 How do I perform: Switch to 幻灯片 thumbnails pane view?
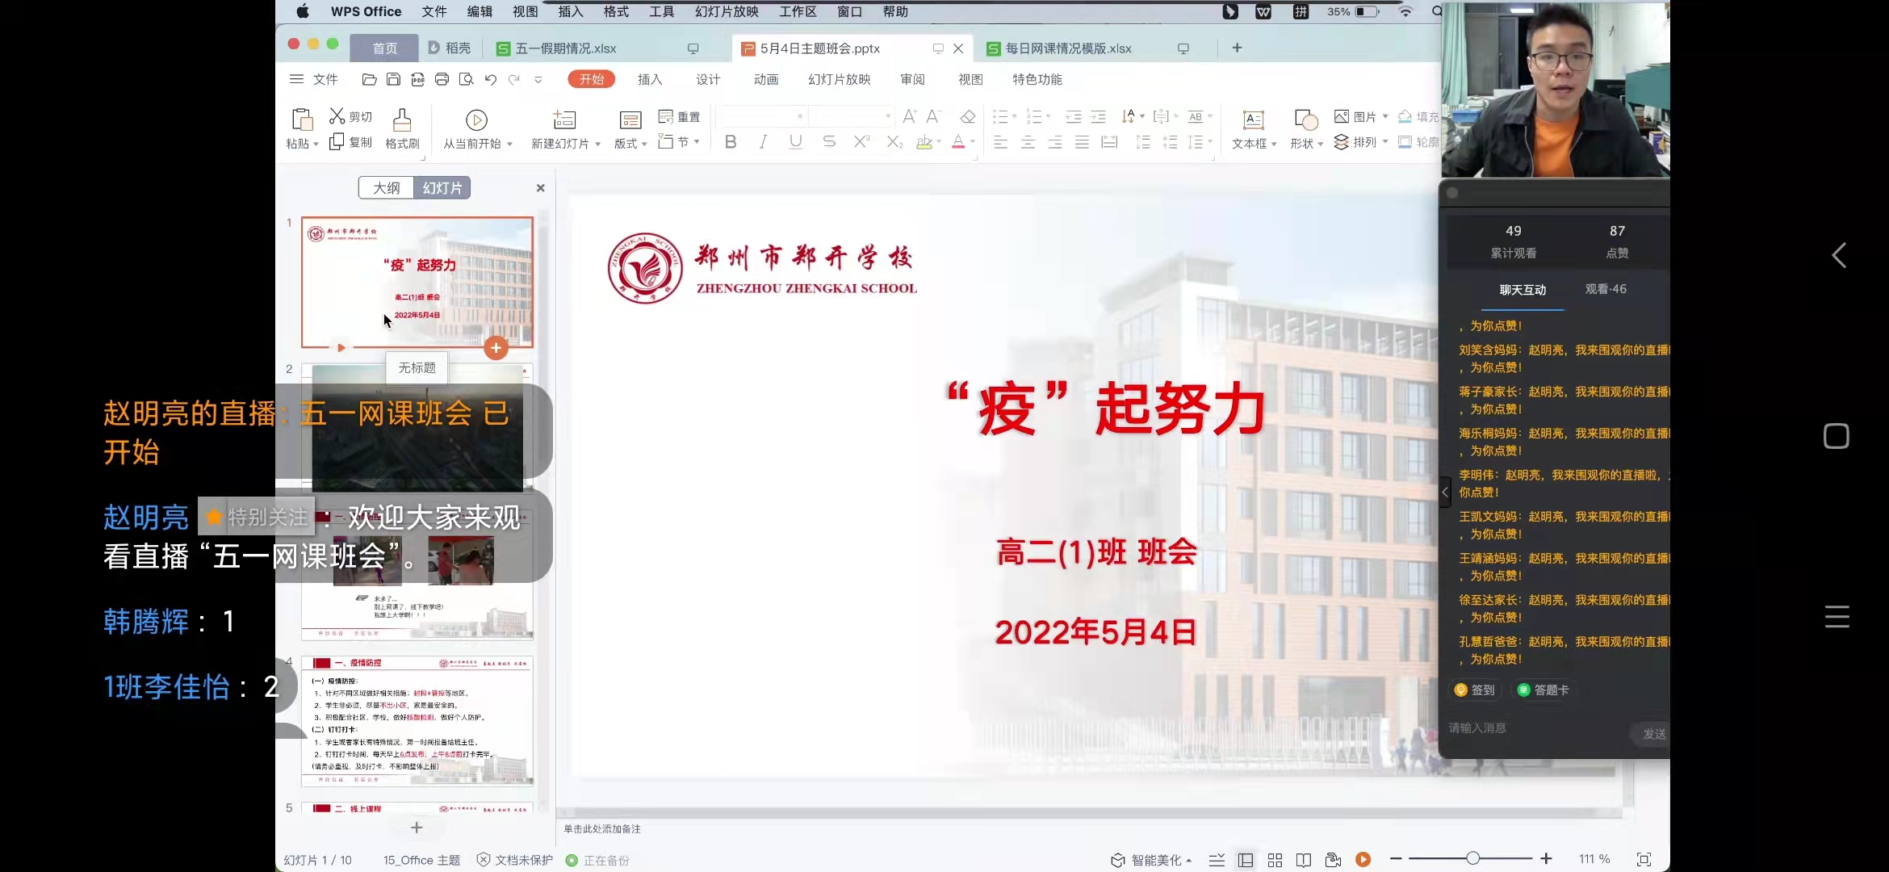click(x=442, y=188)
